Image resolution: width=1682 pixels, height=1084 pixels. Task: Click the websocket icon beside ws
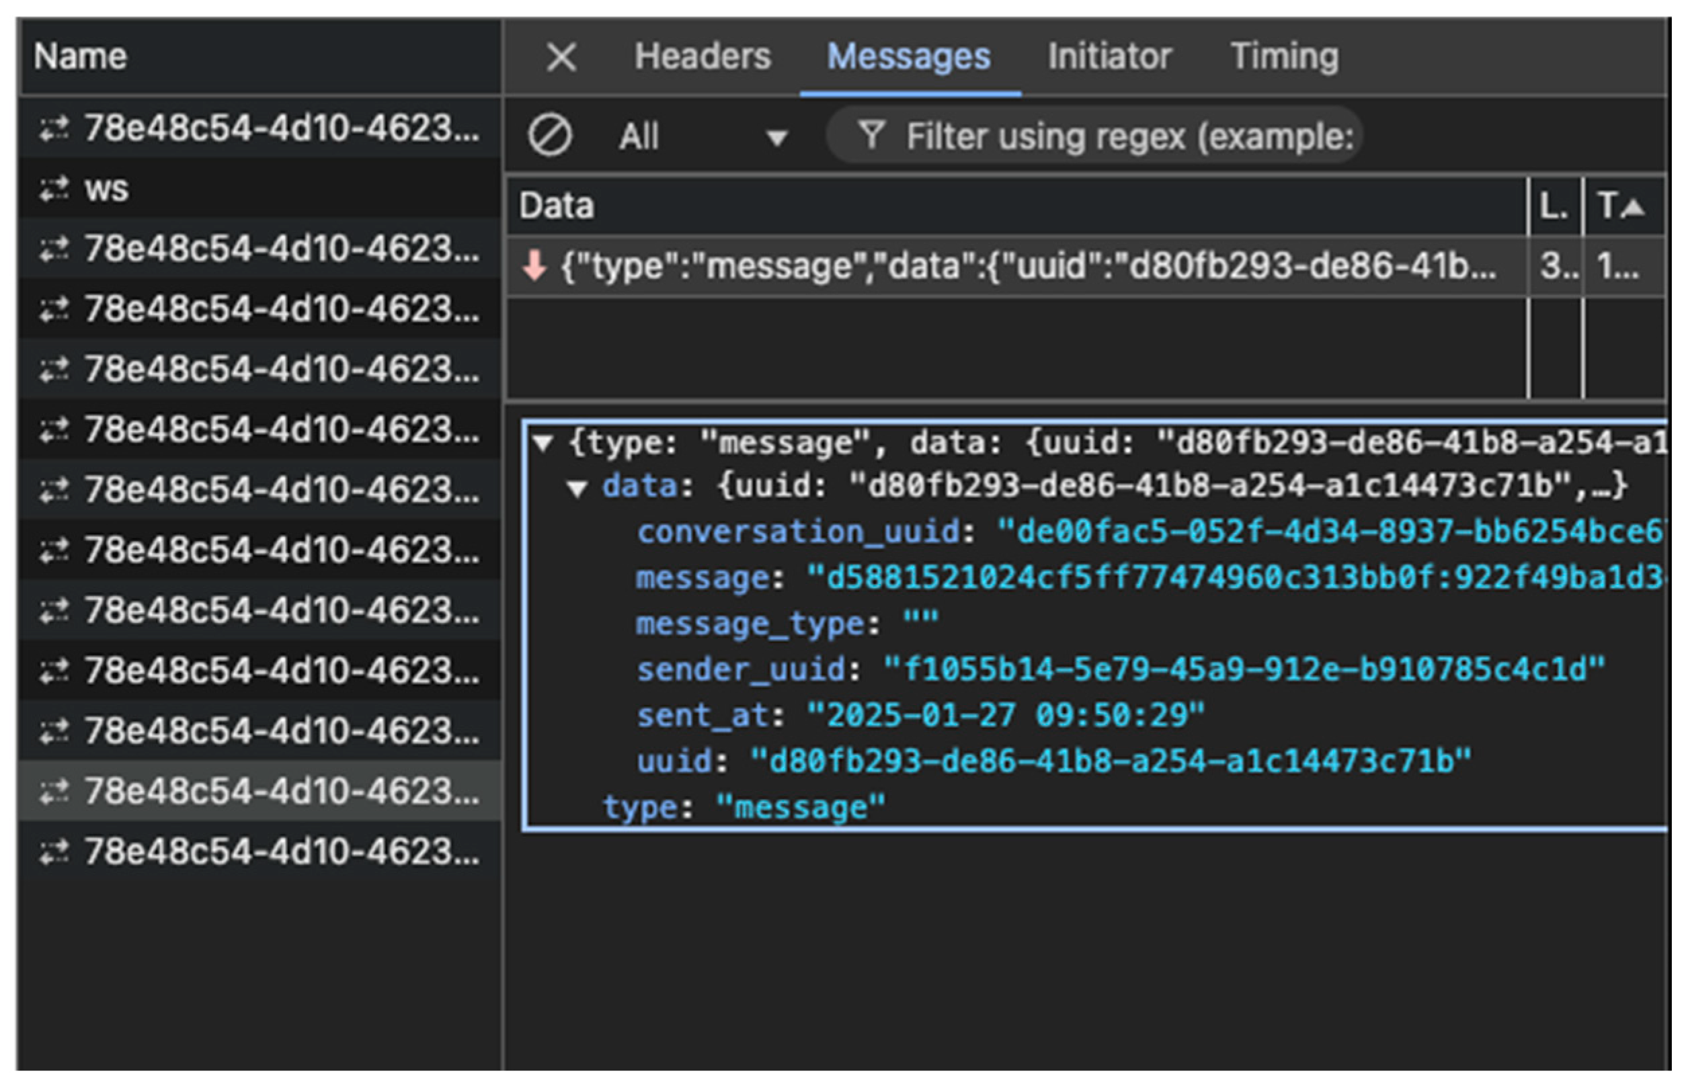tap(54, 189)
